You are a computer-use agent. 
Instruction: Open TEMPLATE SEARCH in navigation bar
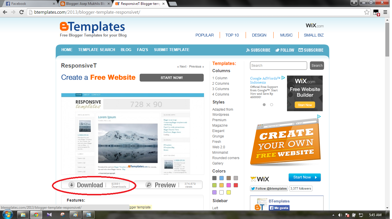97,50
